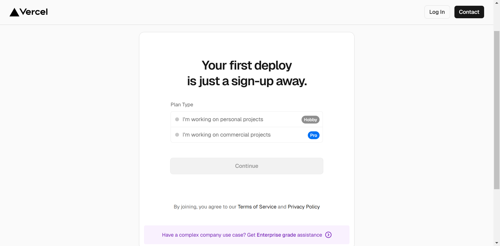Open the Privacy Policy link
The width and height of the screenshot is (500, 246).
pos(304,207)
